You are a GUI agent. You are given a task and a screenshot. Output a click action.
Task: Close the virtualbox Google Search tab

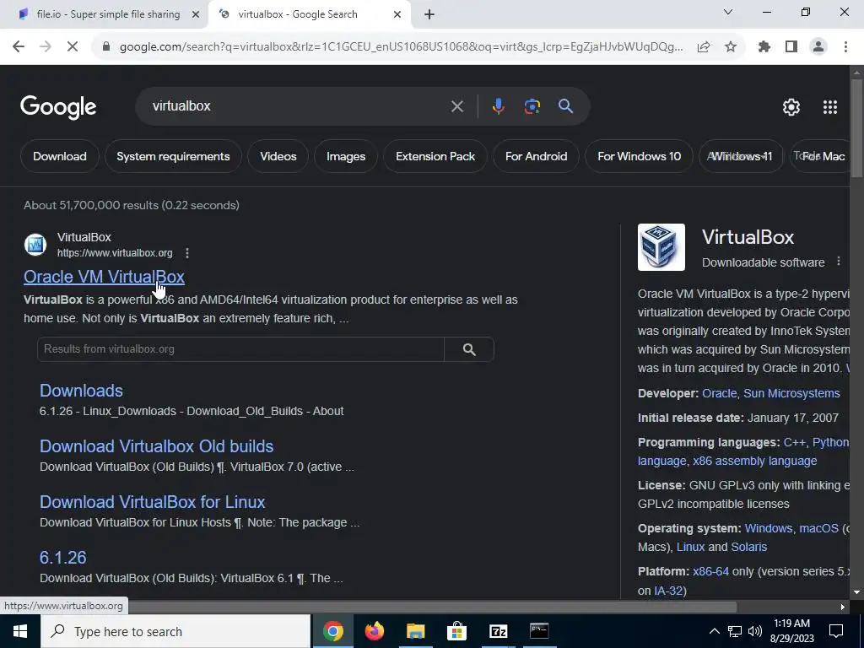pos(397,15)
